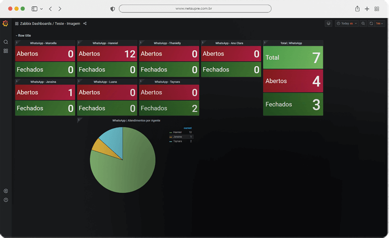The image size is (389, 238).
Task: Open the help icon at the sidebar bottom
Action: point(6,200)
